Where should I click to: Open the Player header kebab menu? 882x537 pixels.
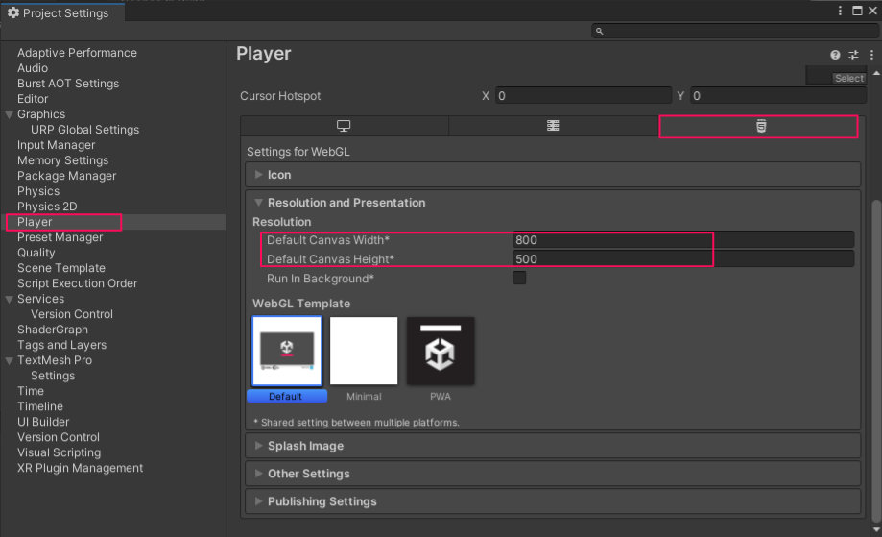(871, 55)
